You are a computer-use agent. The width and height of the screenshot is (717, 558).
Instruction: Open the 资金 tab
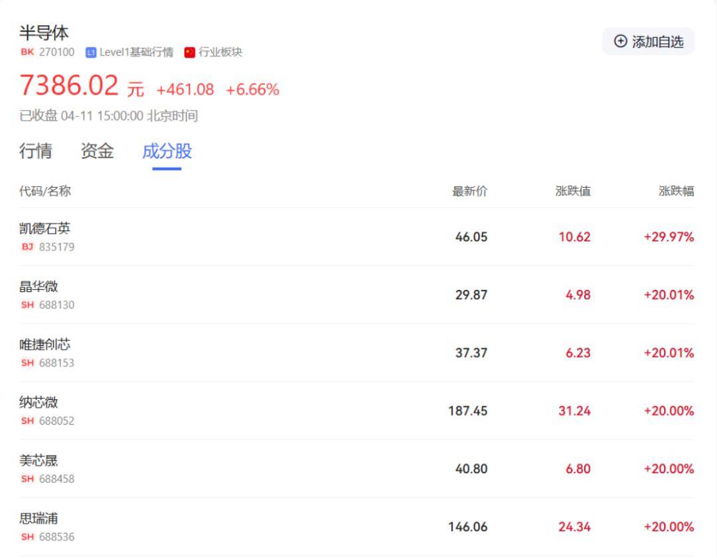97,151
